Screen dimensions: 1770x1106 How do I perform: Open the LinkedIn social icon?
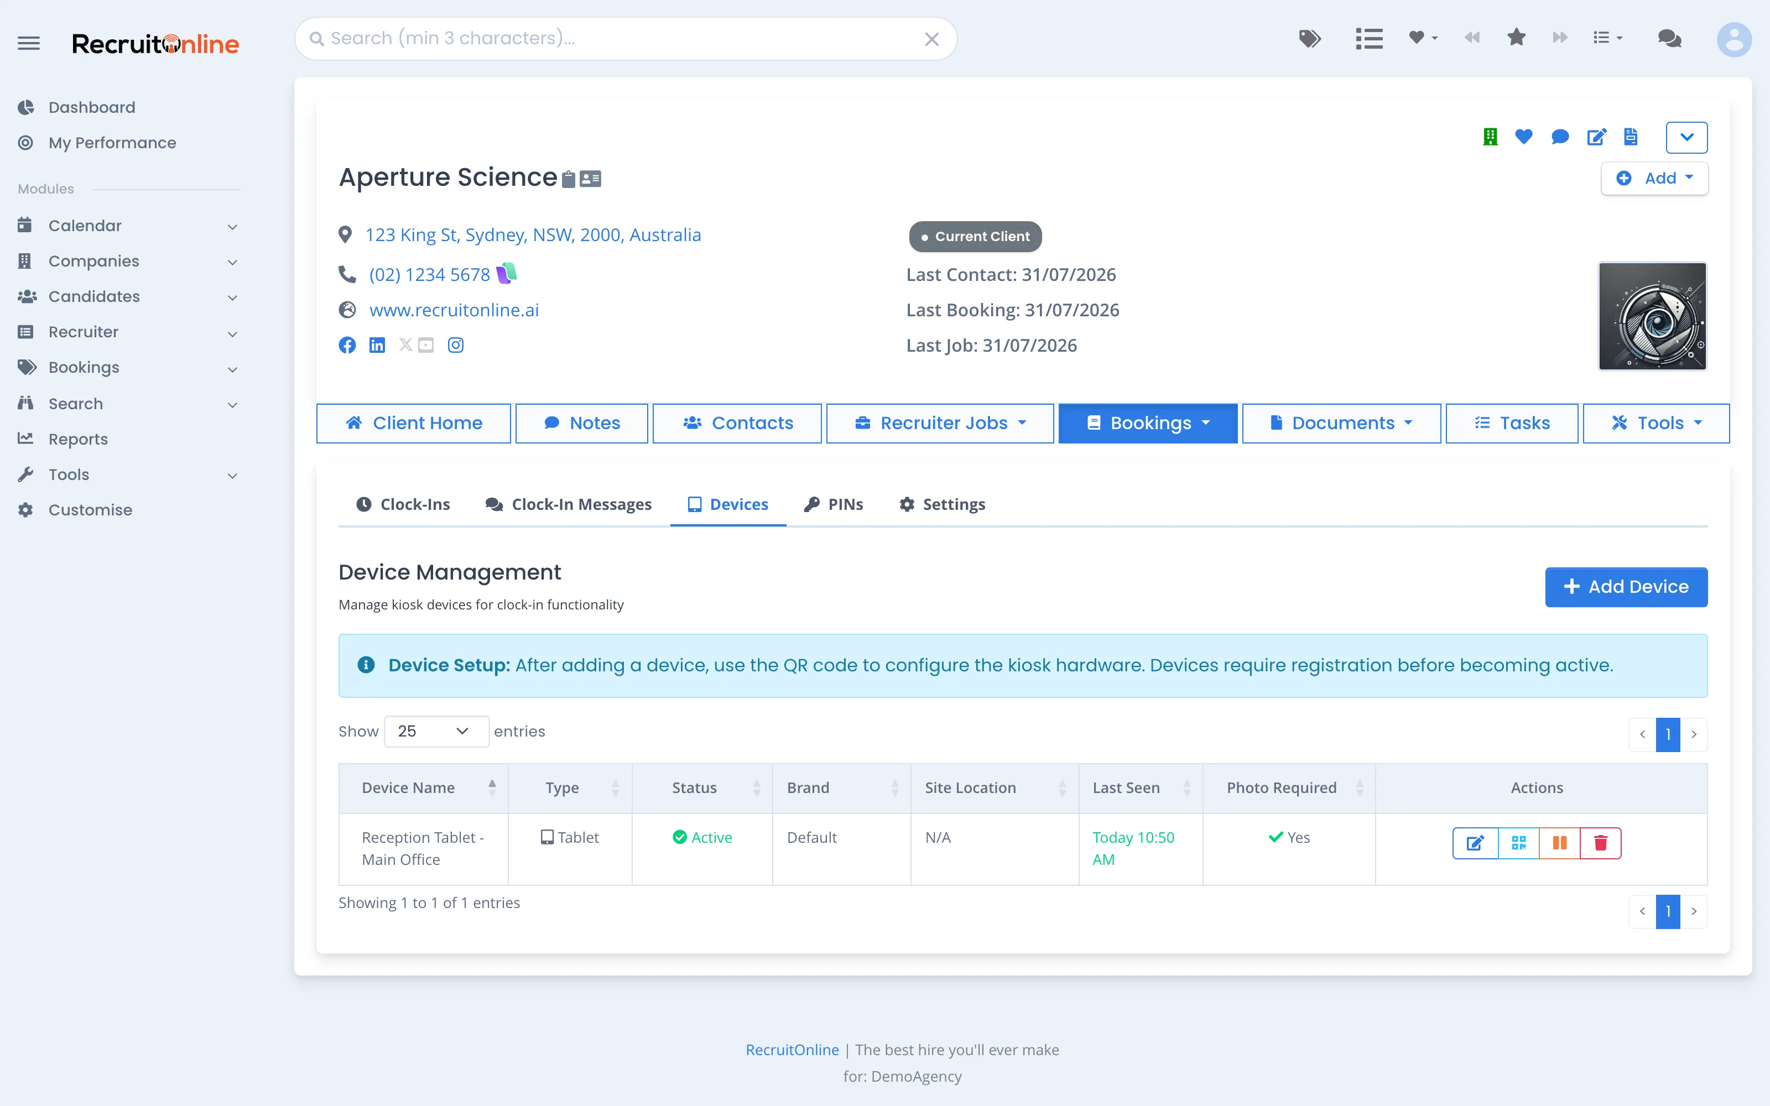point(377,345)
